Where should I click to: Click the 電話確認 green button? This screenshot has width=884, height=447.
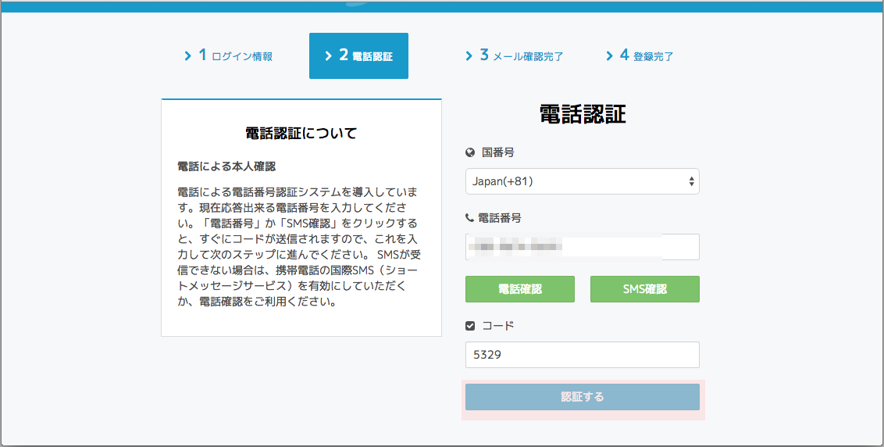point(520,289)
